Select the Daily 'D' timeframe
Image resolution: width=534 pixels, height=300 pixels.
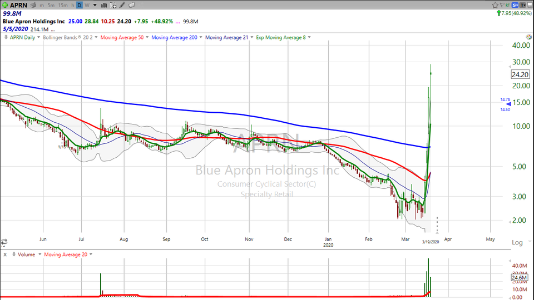[80, 5]
